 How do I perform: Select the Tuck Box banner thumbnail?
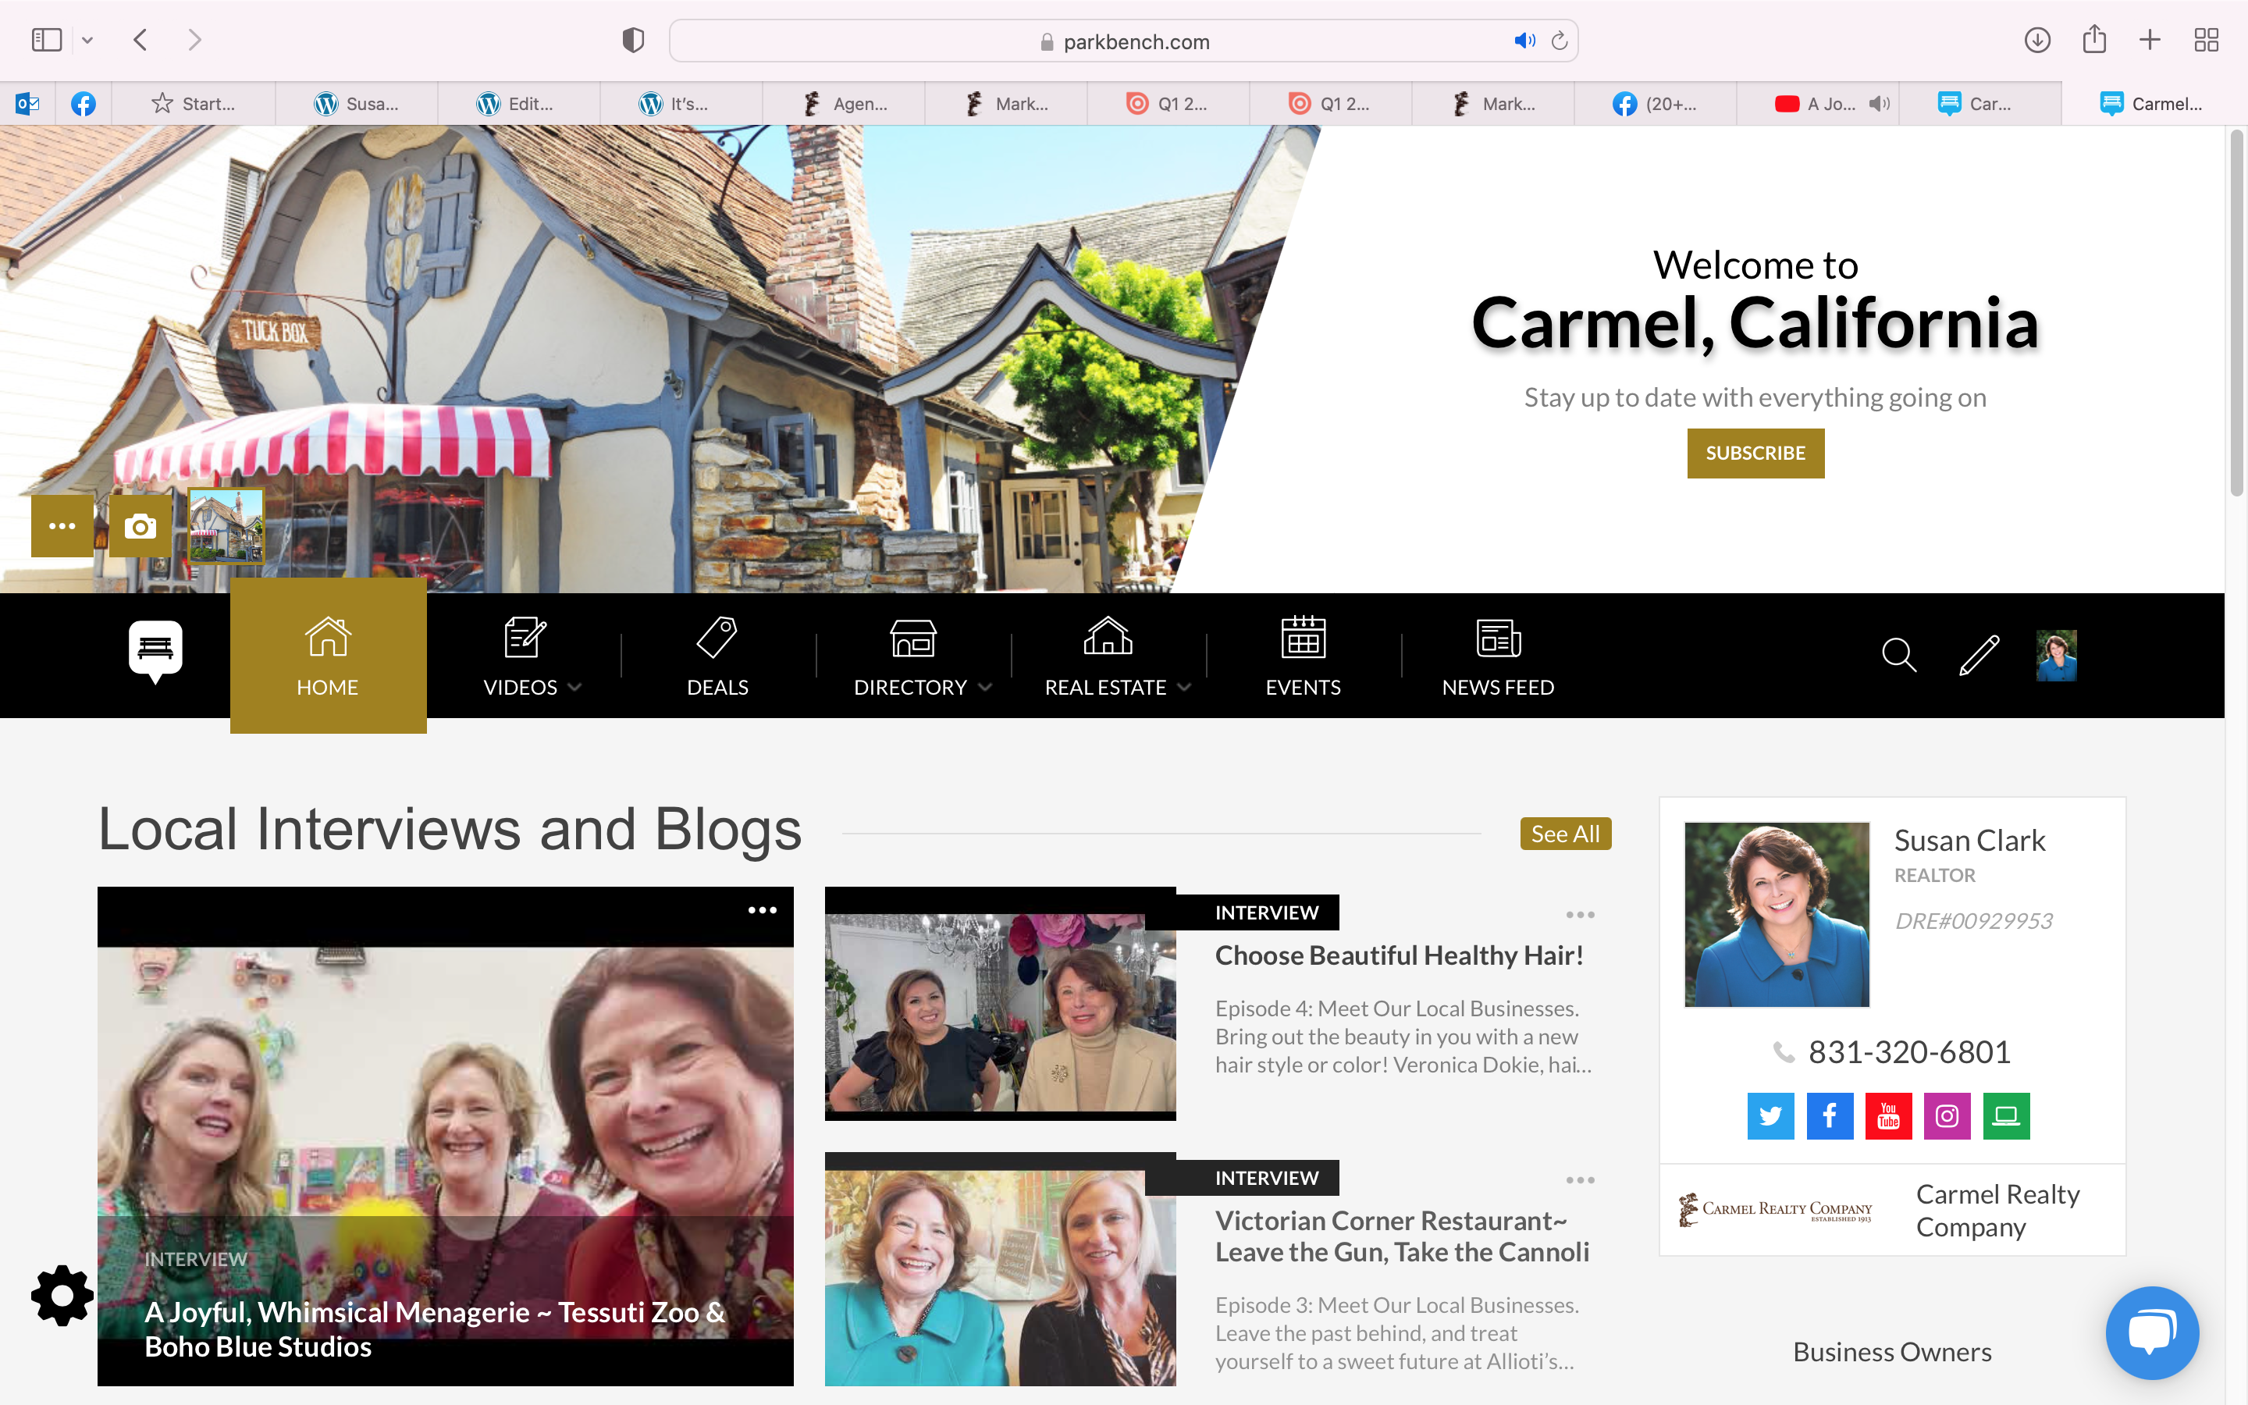coord(226,525)
